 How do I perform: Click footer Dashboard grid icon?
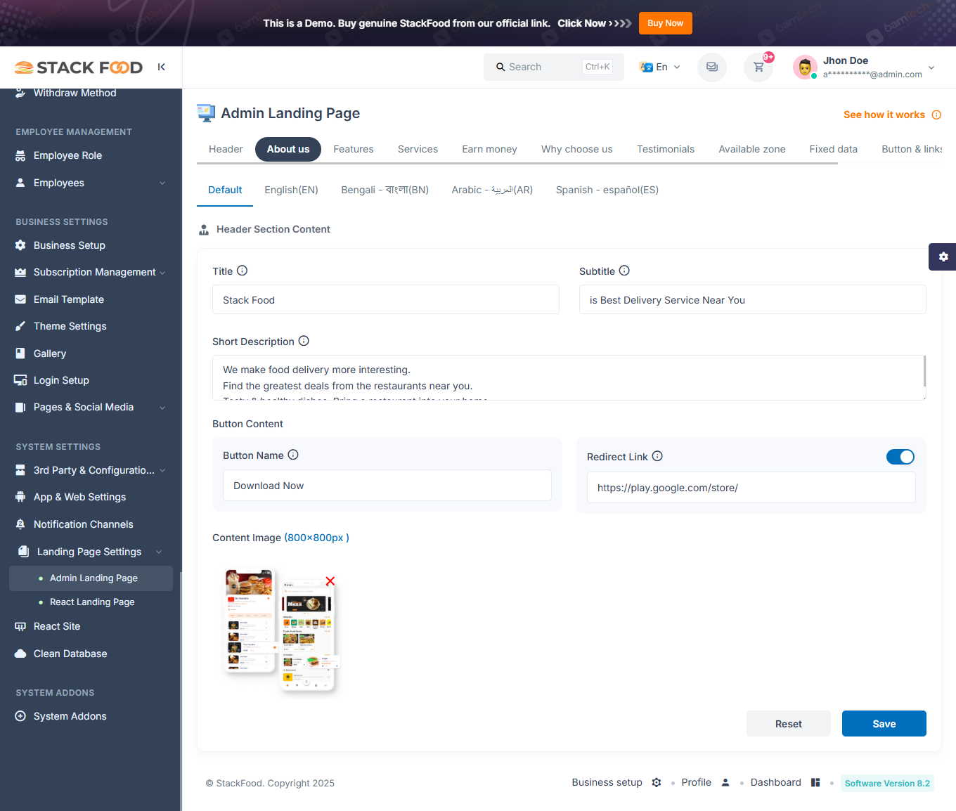[x=815, y=782]
